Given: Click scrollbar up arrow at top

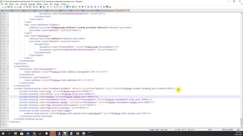Looking at the screenshot, I should [x=241, y=14].
